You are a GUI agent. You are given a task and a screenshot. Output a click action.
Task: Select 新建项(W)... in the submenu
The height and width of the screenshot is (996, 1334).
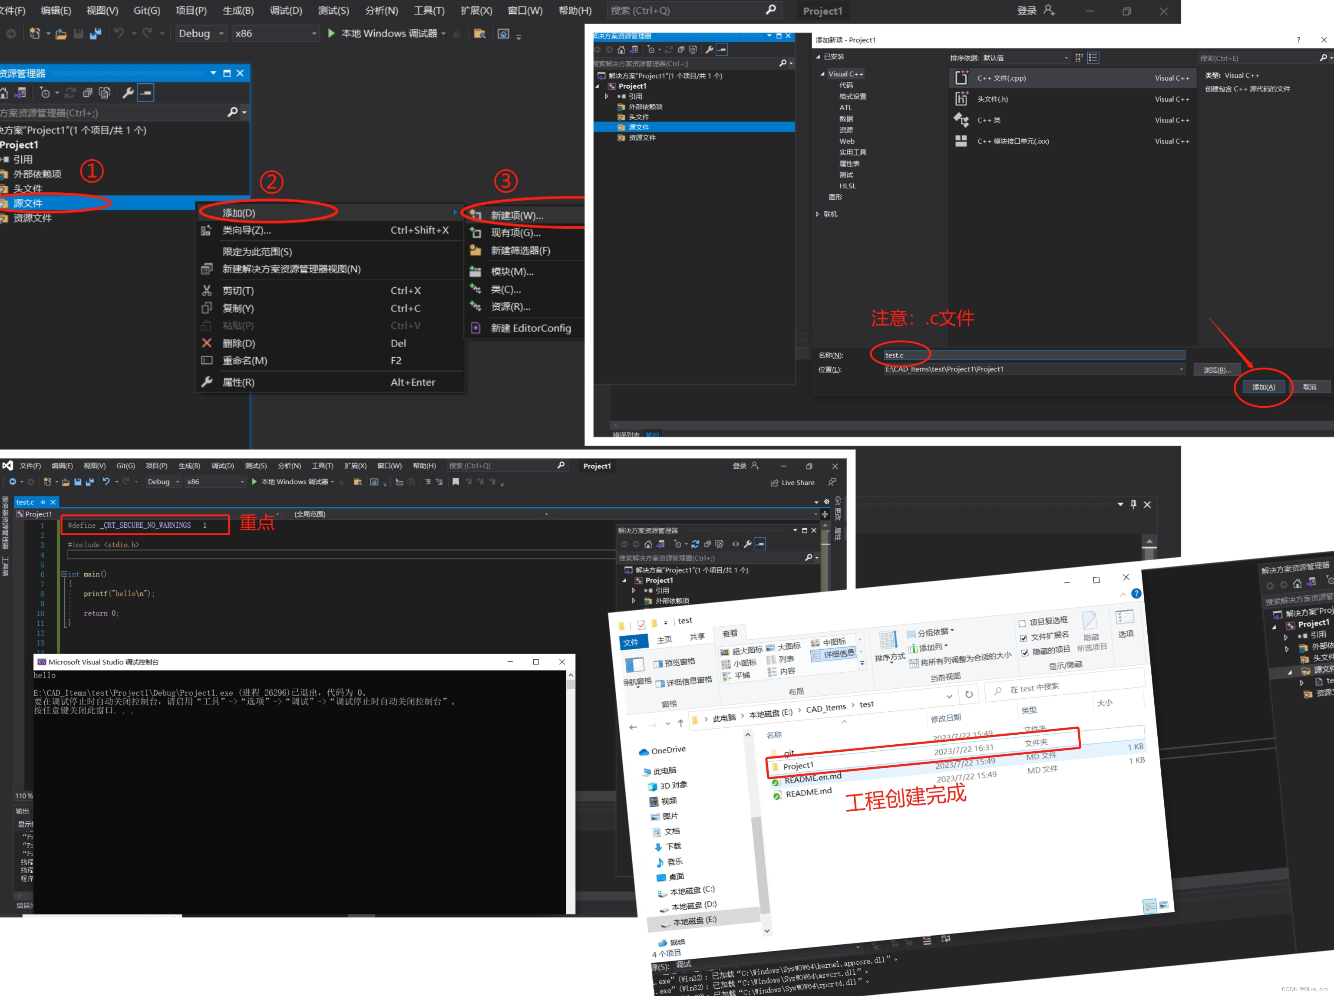(517, 216)
